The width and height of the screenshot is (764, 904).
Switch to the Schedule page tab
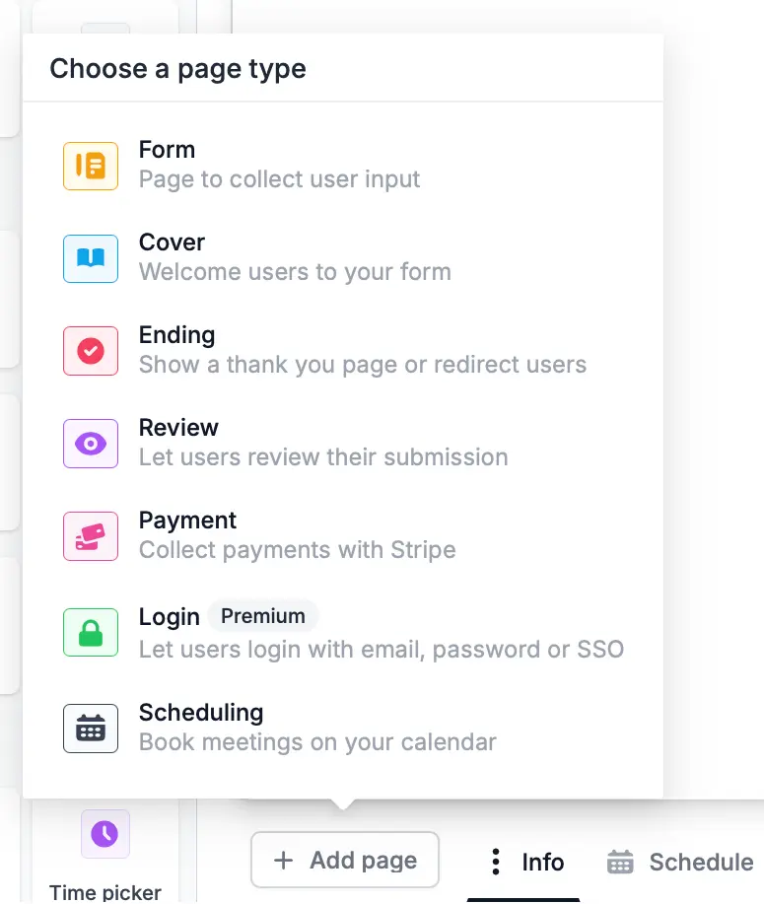coord(680,863)
